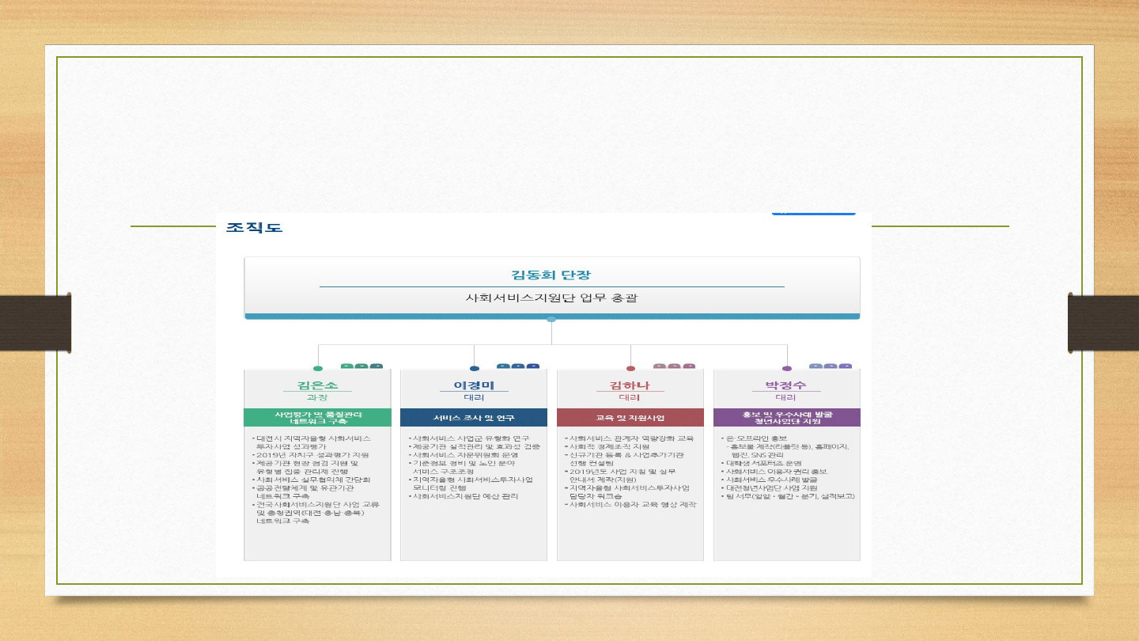Image resolution: width=1139 pixels, height=641 pixels.
Task: Click the 조직도 heading
Action: pos(254,228)
